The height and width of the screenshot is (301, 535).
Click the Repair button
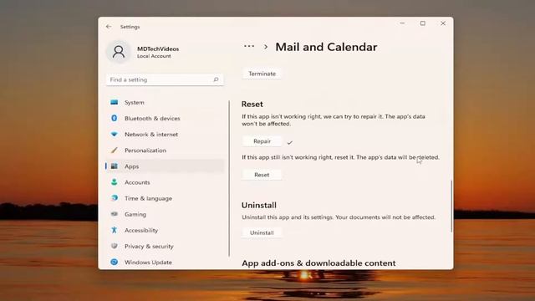(x=262, y=141)
